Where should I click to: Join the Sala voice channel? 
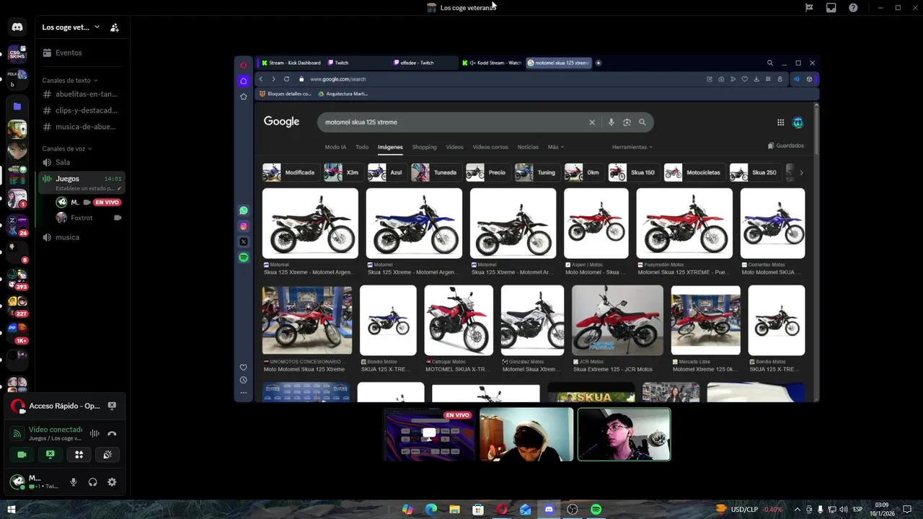point(81,162)
